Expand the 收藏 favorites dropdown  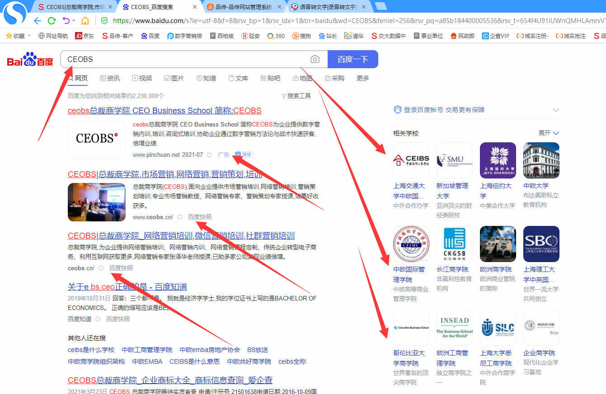tap(29, 36)
